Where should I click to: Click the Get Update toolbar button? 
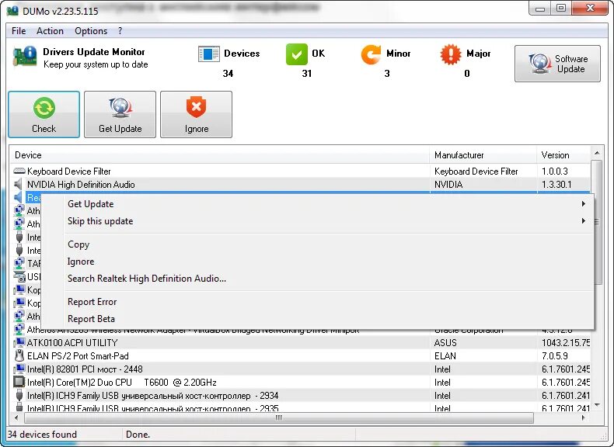coord(120,114)
